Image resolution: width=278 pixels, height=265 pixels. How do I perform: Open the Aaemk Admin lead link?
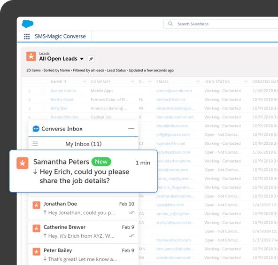(x=63, y=91)
